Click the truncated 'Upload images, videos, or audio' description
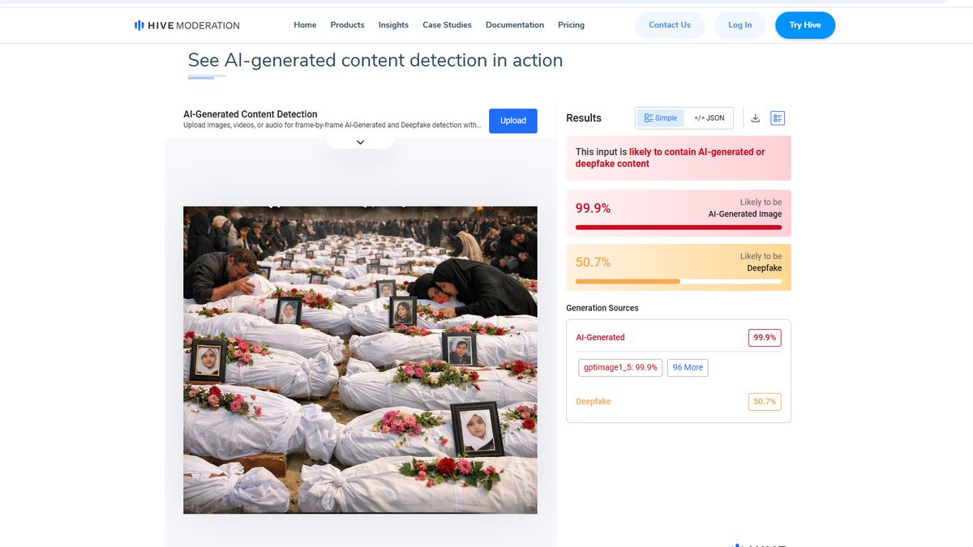This screenshot has height=547, width=973. (332, 126)
